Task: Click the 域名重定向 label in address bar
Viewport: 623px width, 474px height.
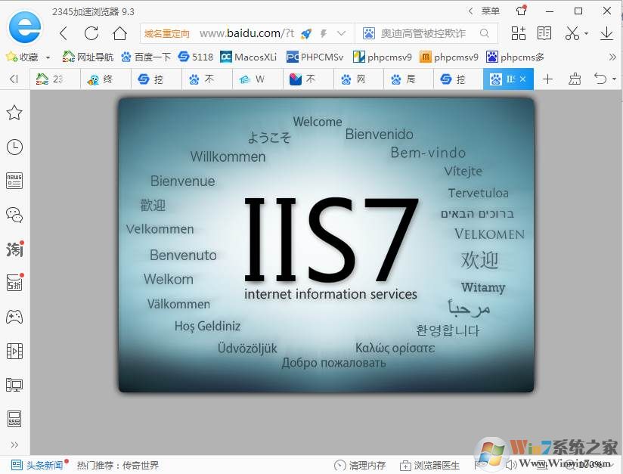Action: 167,34
